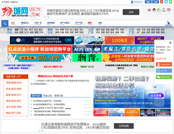Open 房产与家政 House menu item
The width and height of the screenshot is (174, 134).
coord(65,23)
